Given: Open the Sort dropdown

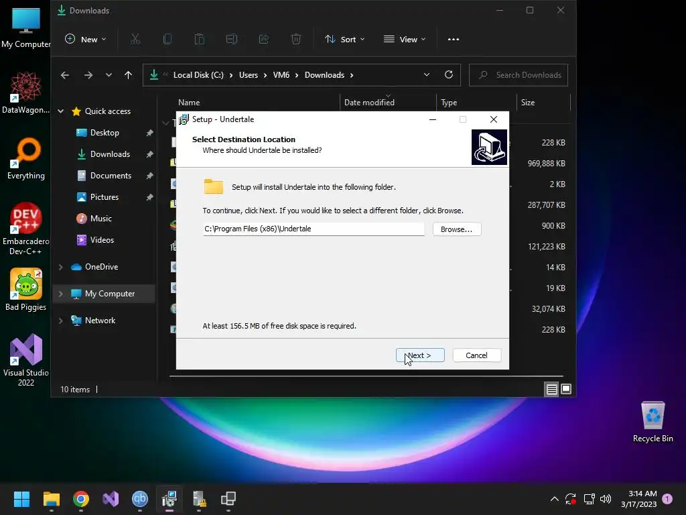Looking at the screenshot, I should point(345,40).
